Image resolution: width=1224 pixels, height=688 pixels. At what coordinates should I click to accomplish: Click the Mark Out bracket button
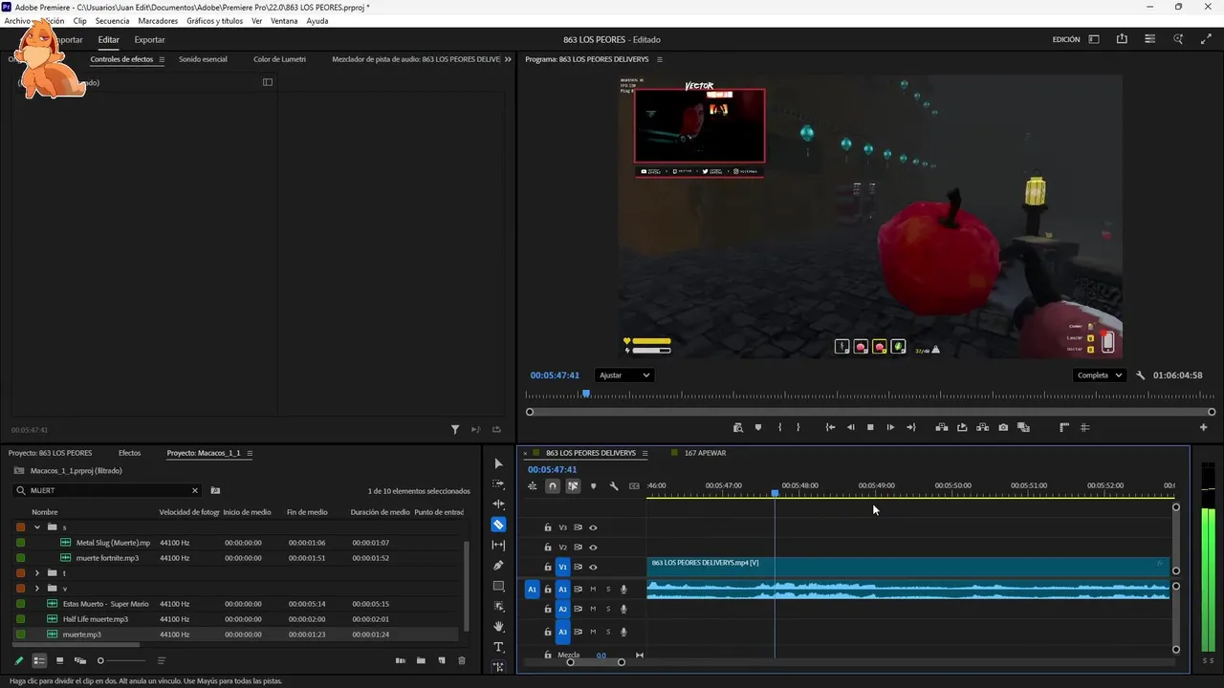[798, 427]
